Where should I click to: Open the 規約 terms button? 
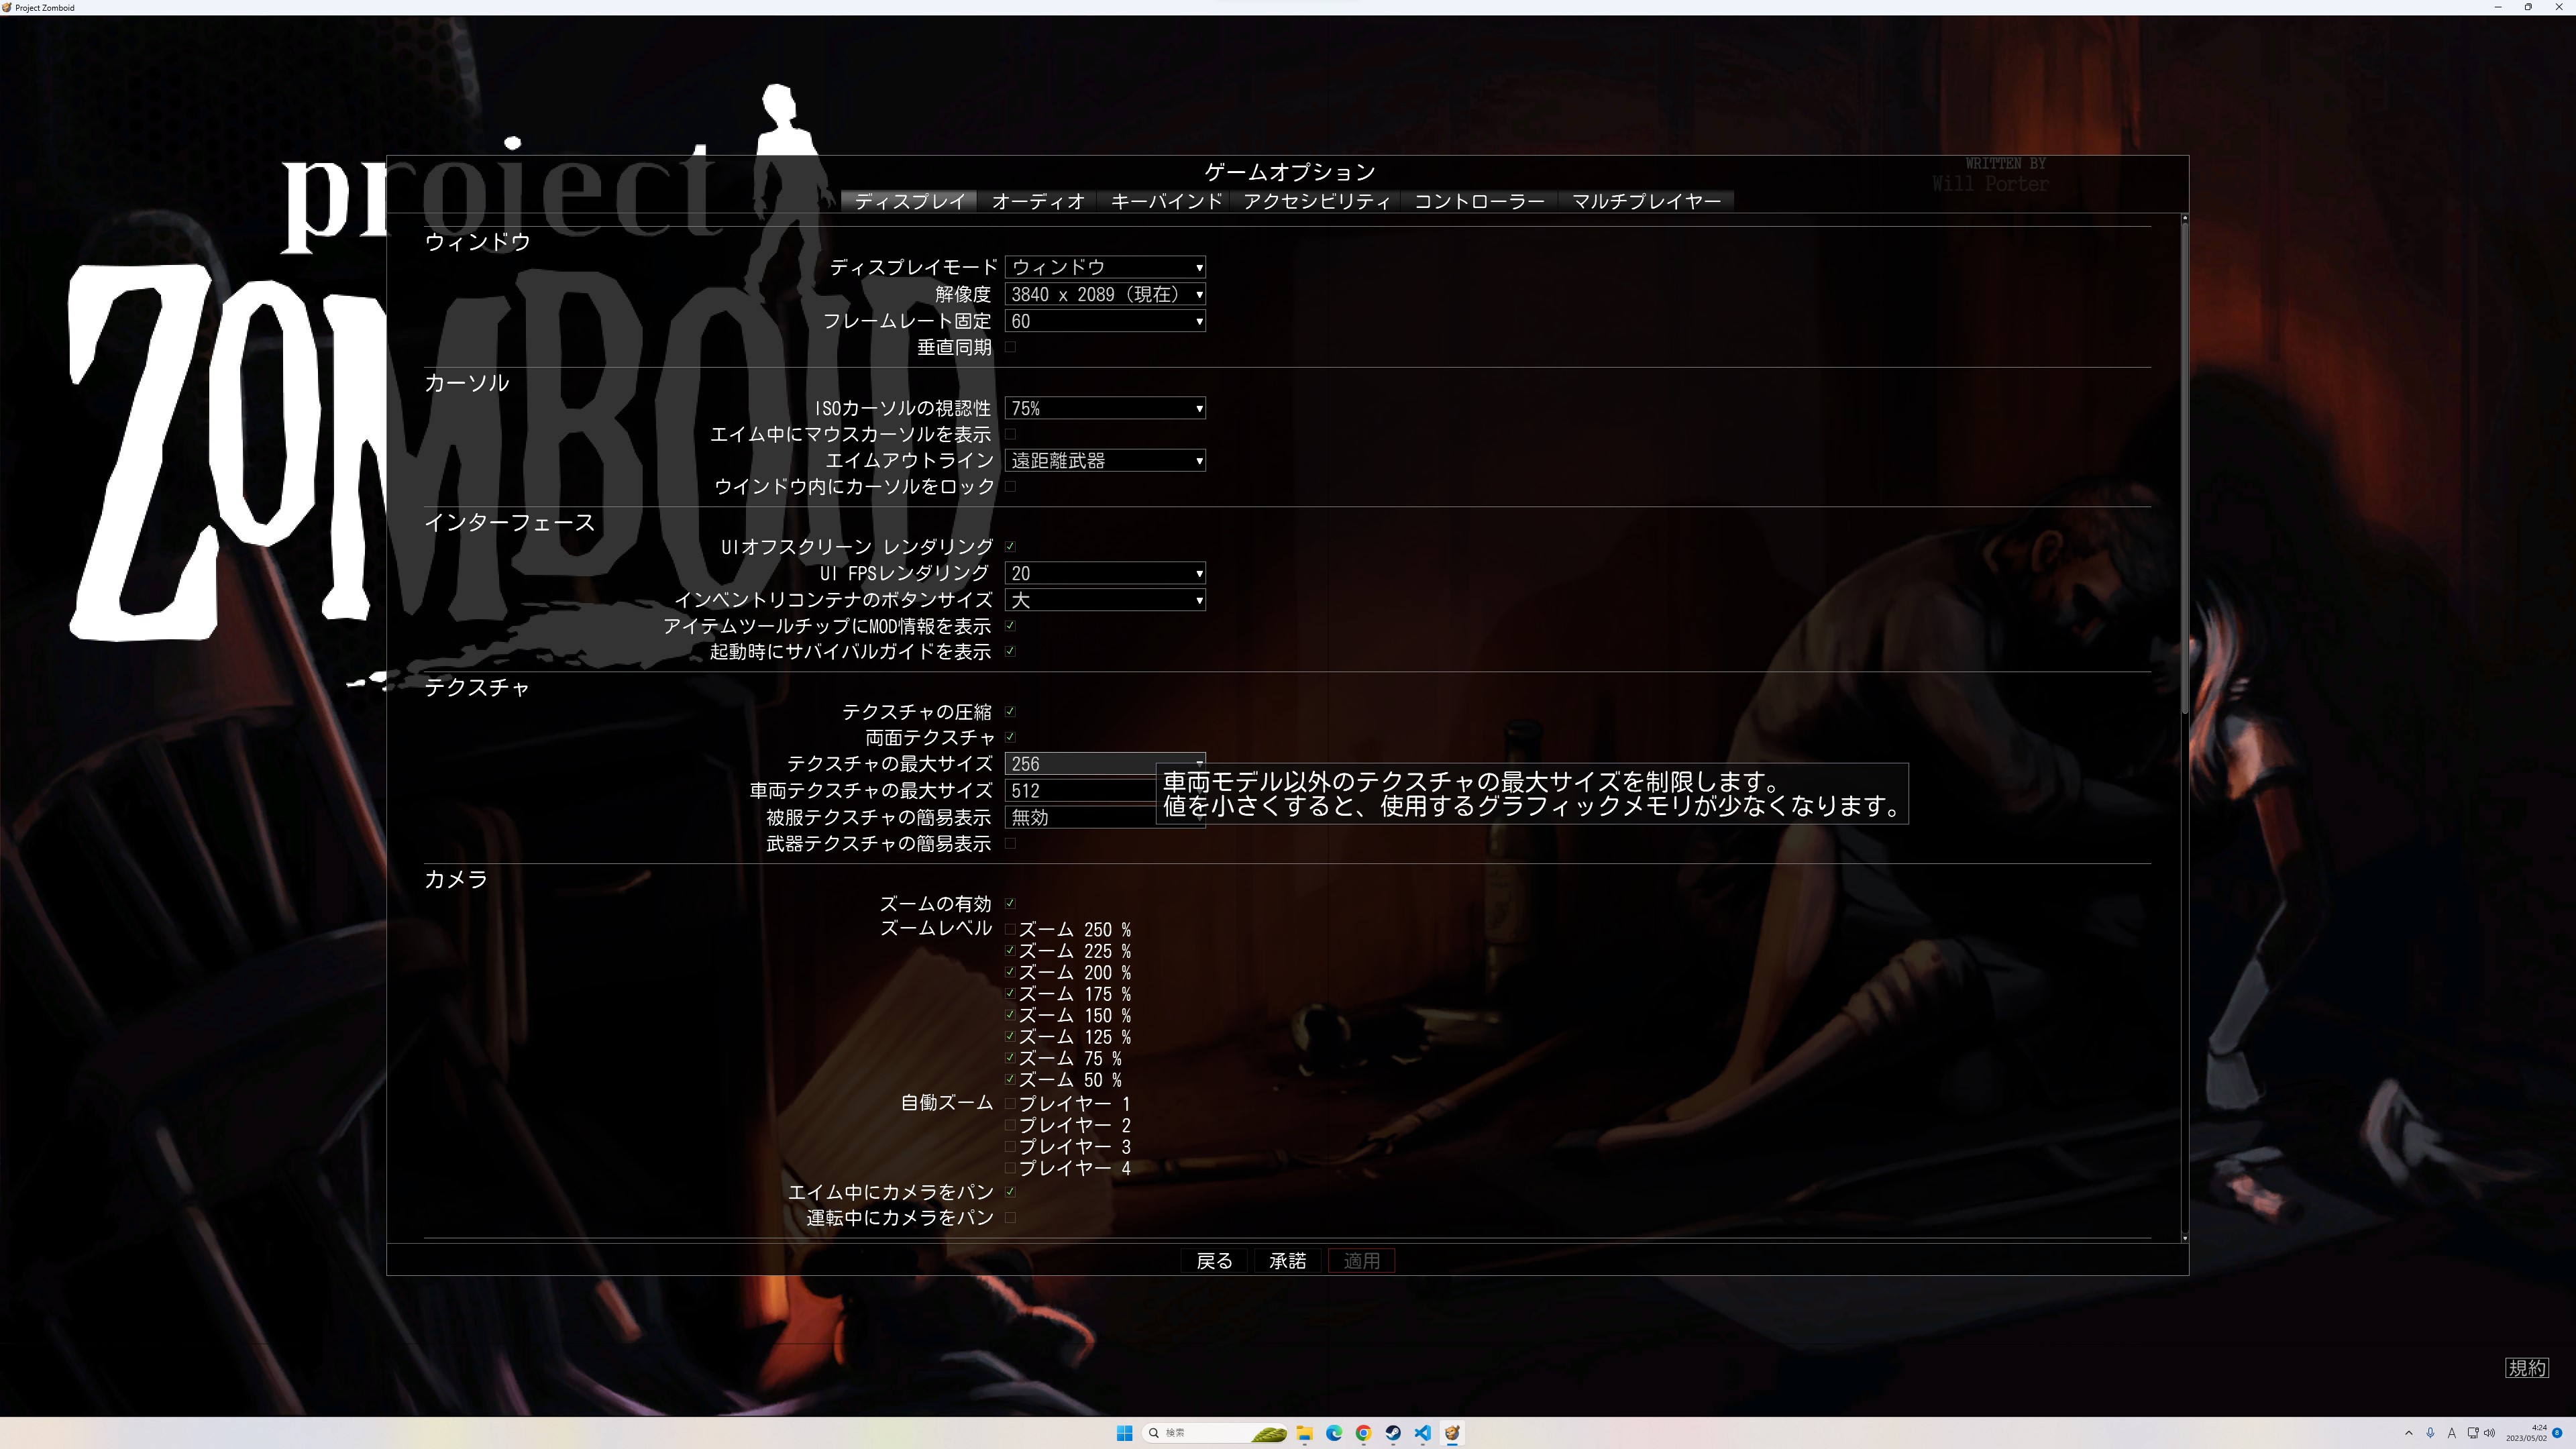tap(2527, 1368)
